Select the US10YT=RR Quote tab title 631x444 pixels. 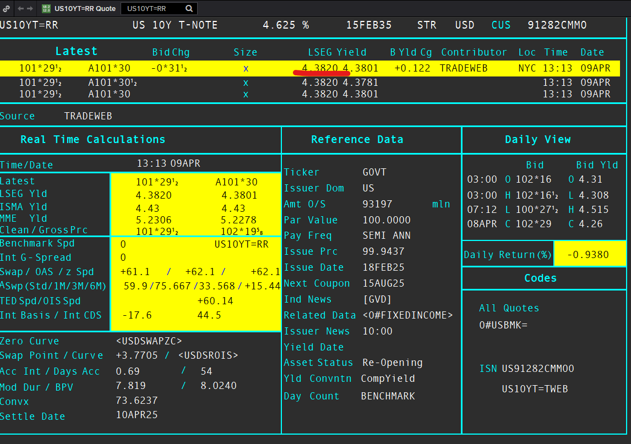tap(85, 8)
